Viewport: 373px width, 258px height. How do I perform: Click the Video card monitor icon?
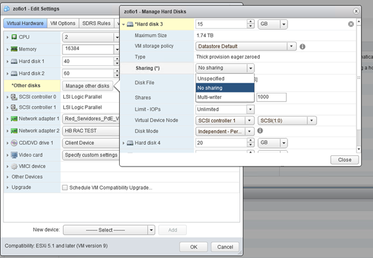pyautogui.click(x=14, y=155)
